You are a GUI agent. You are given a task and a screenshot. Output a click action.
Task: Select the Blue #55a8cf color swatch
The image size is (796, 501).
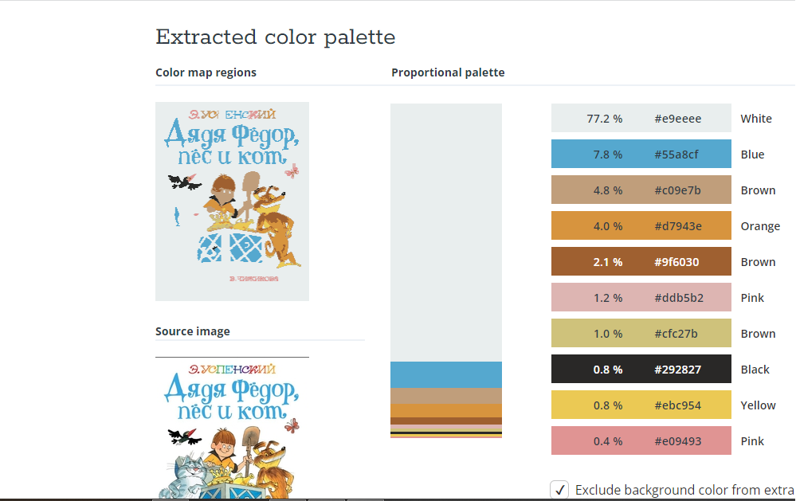[641, 154]
